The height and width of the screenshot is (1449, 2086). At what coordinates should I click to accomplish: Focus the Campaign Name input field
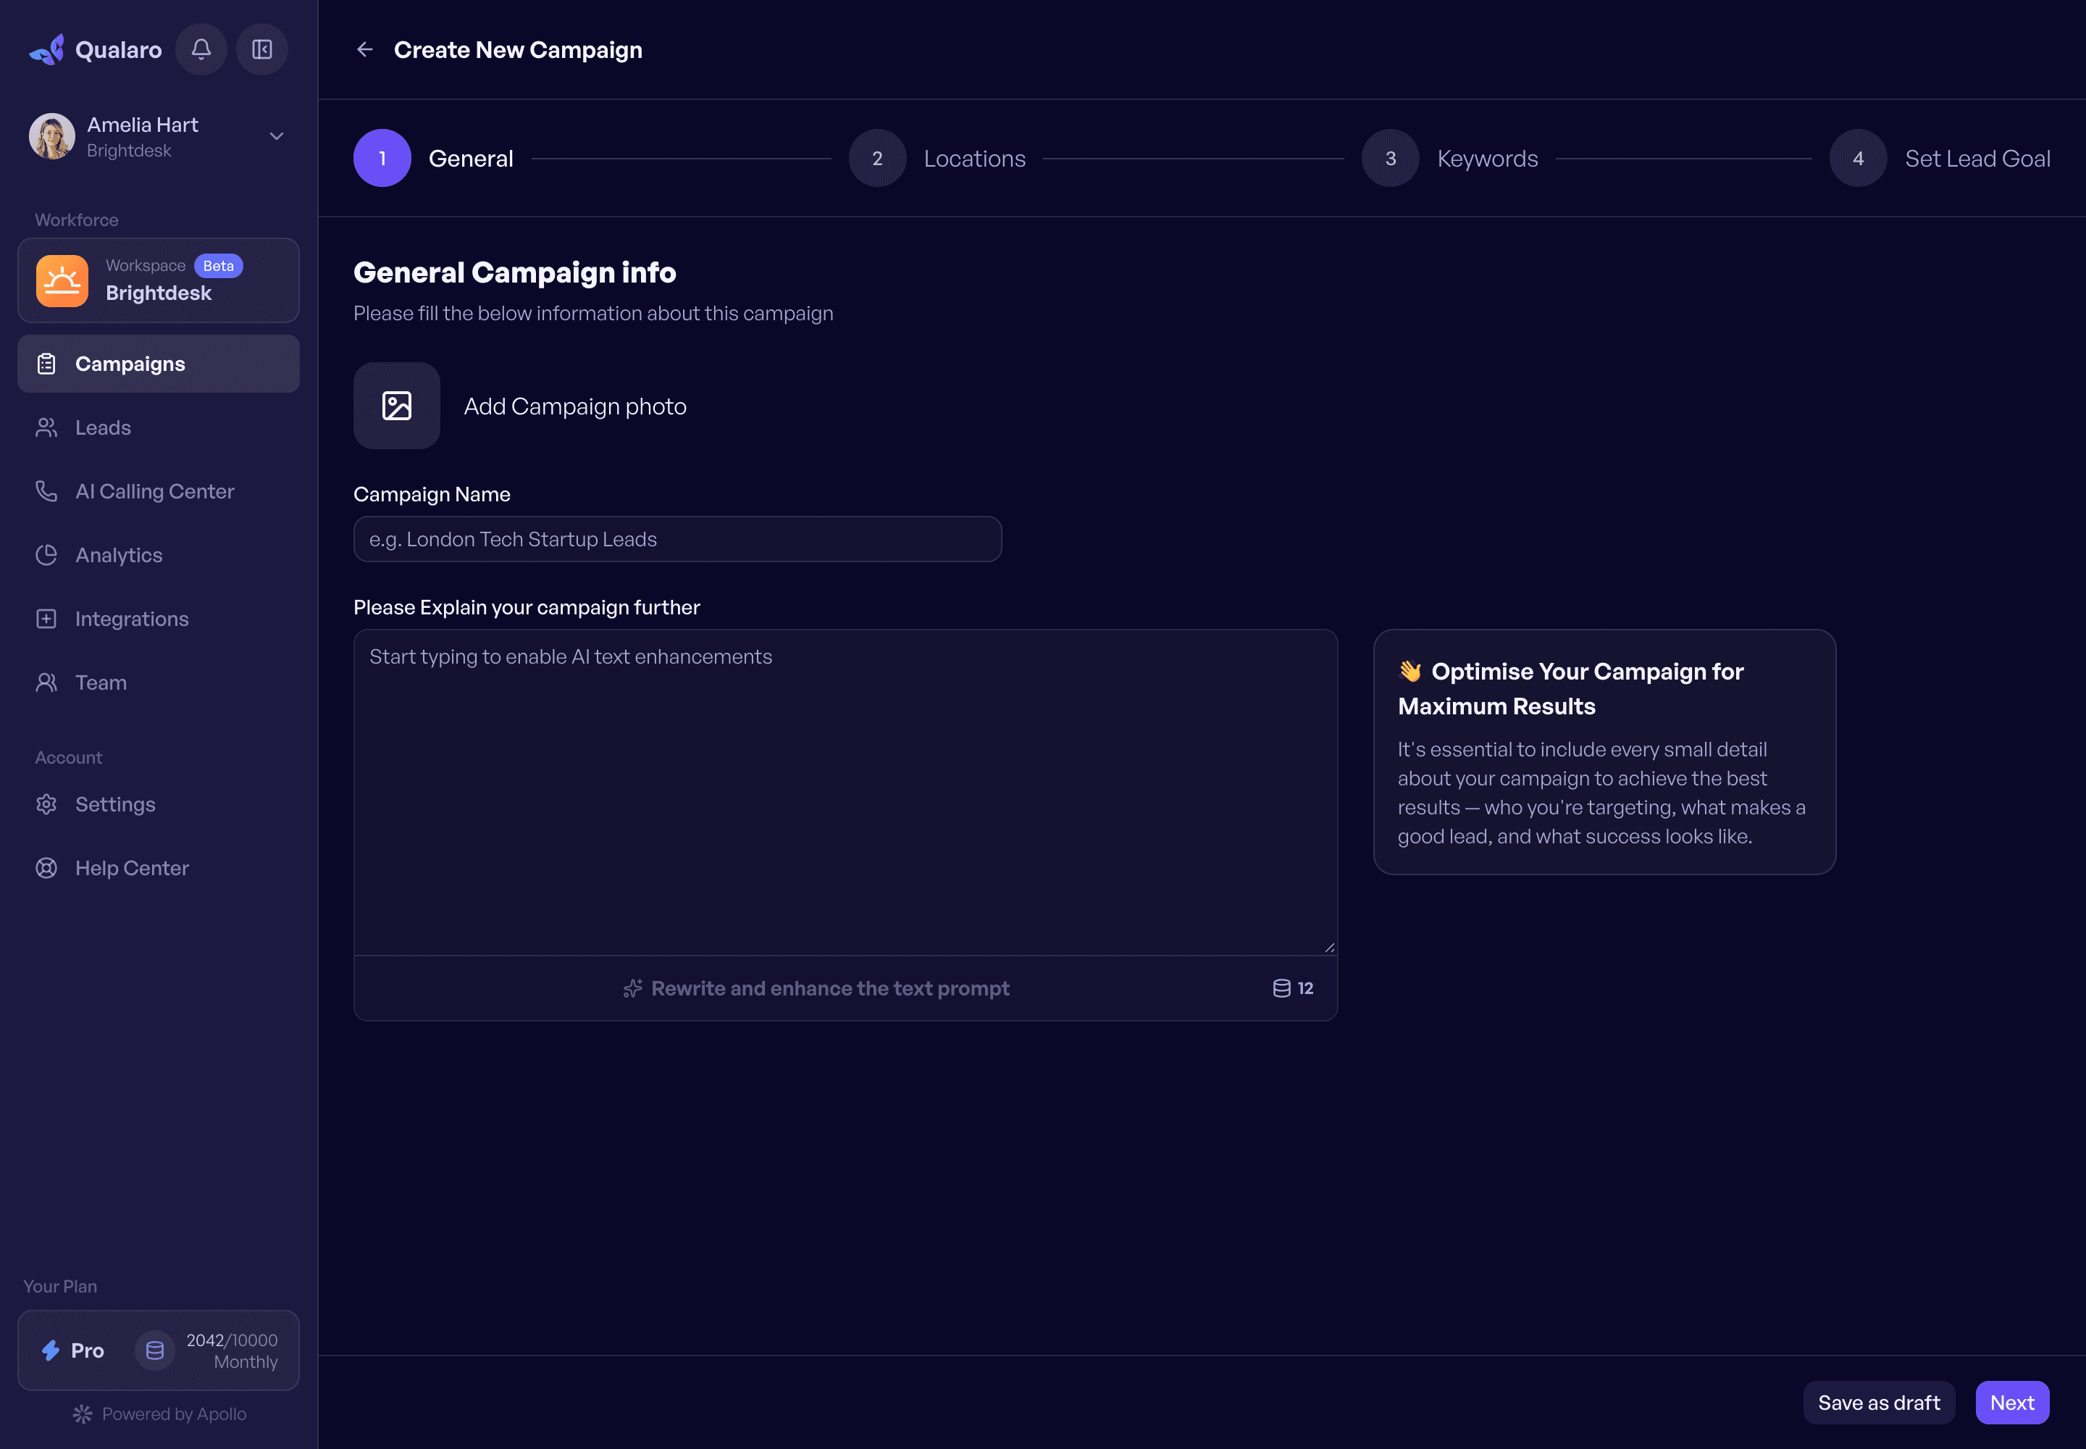pyautogui.click(x=677, y=539)
